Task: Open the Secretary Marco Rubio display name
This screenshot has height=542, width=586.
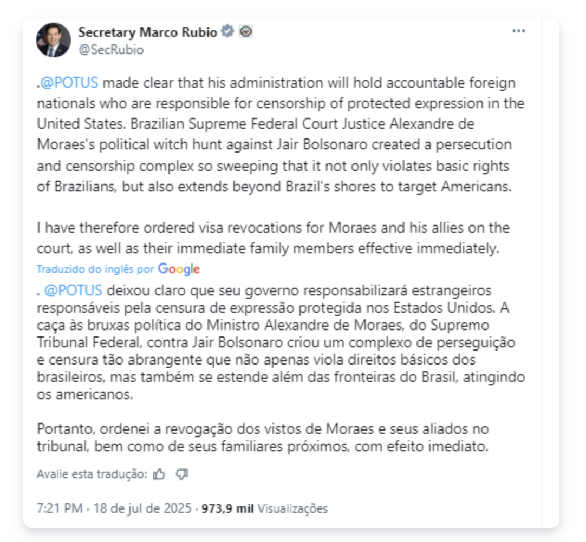Action: (147, 32)
